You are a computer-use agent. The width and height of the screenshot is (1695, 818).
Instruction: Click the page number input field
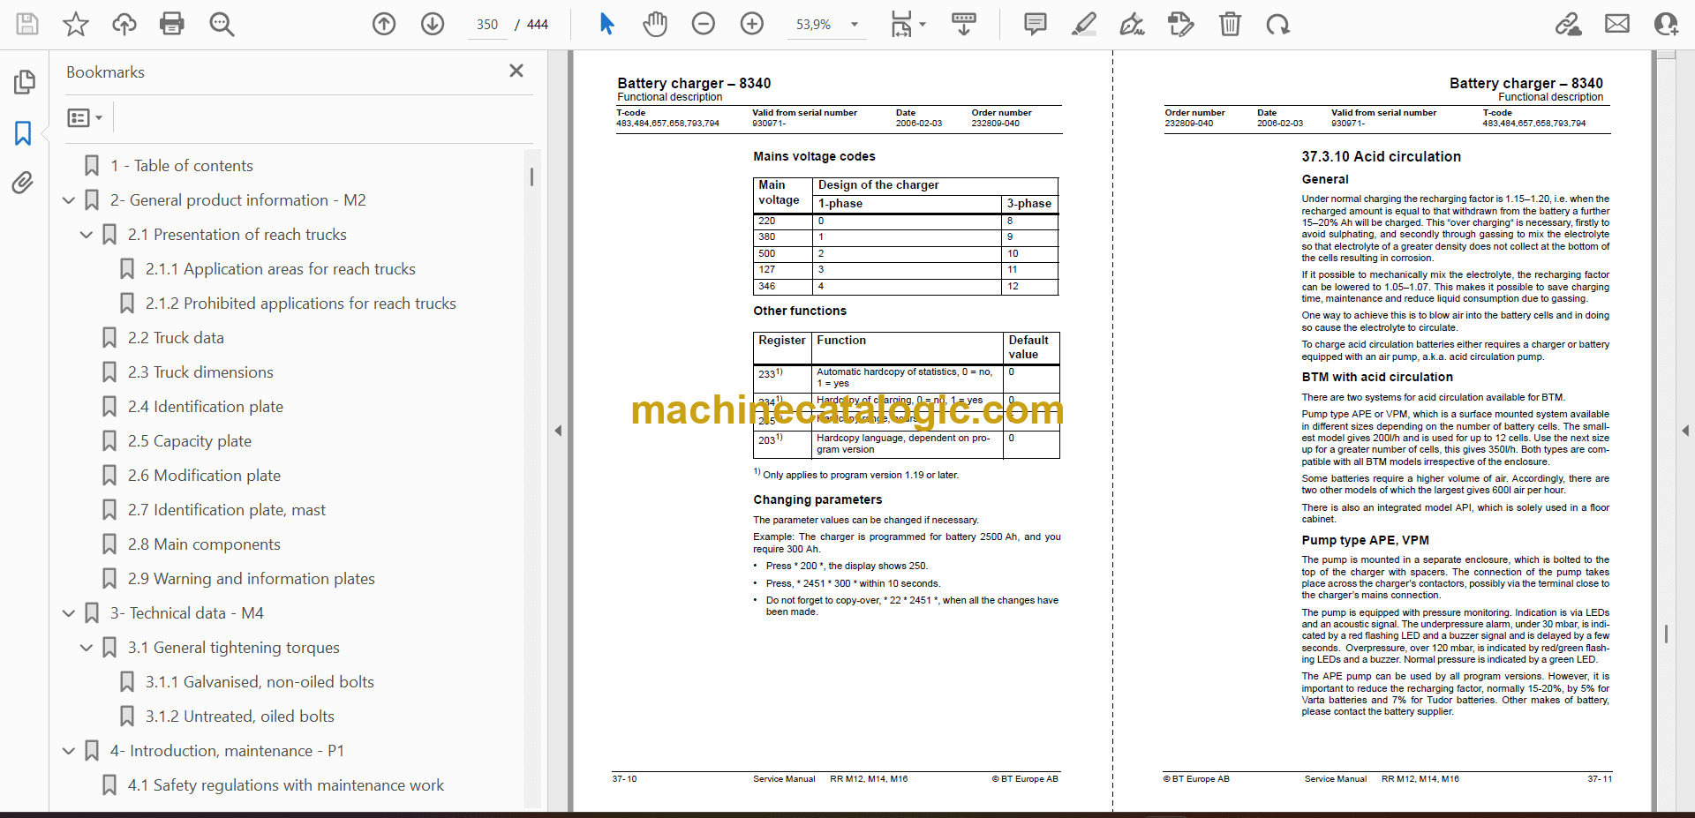487,25
